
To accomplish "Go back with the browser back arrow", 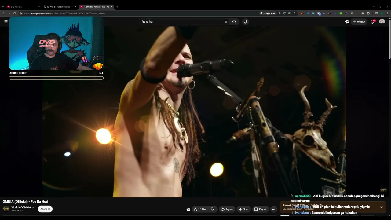I will (x=4, y=13).
